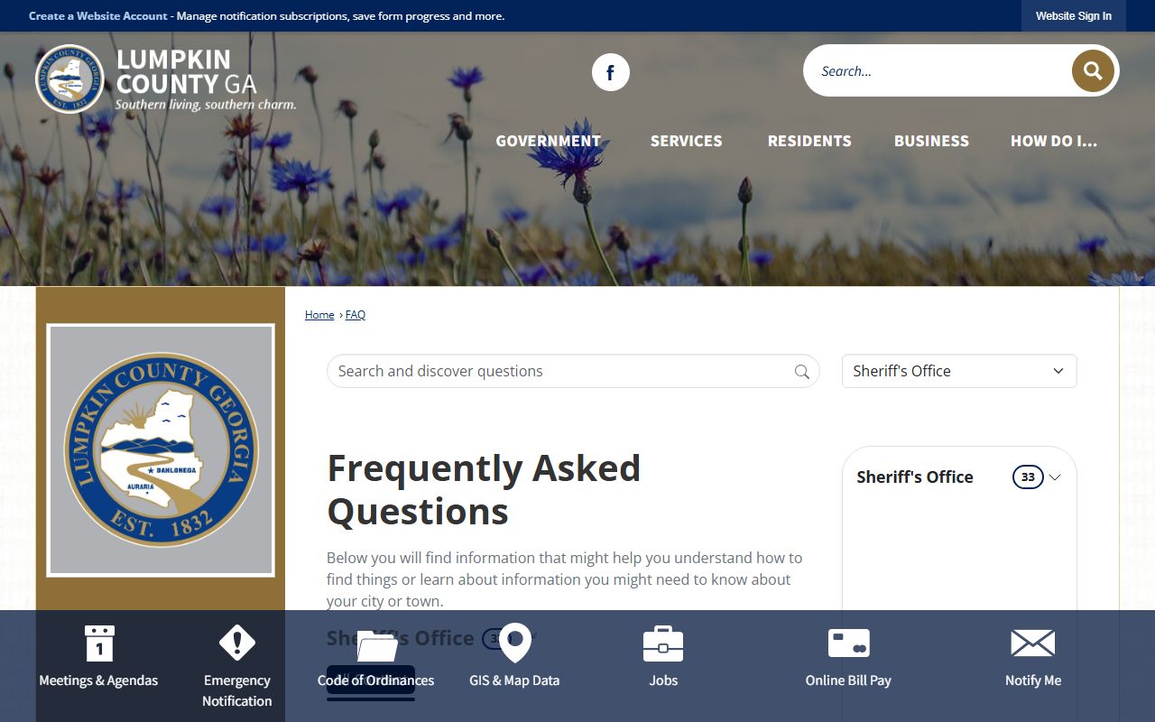This screenshot has width=1155, height=722.
Task: Click the Sheriff's Office sidebar heading
Action: 915,477
